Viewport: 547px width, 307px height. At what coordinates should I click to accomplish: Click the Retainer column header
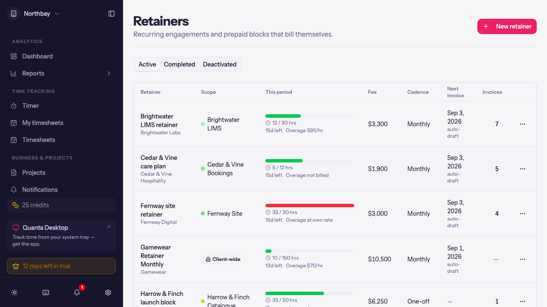coord(150,92)
